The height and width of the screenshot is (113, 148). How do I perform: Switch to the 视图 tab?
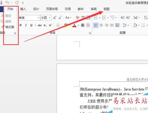click(107, 9)
